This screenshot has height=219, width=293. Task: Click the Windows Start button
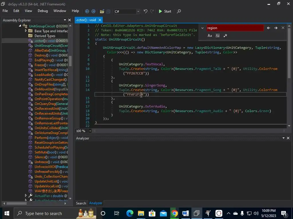[7, 213]
